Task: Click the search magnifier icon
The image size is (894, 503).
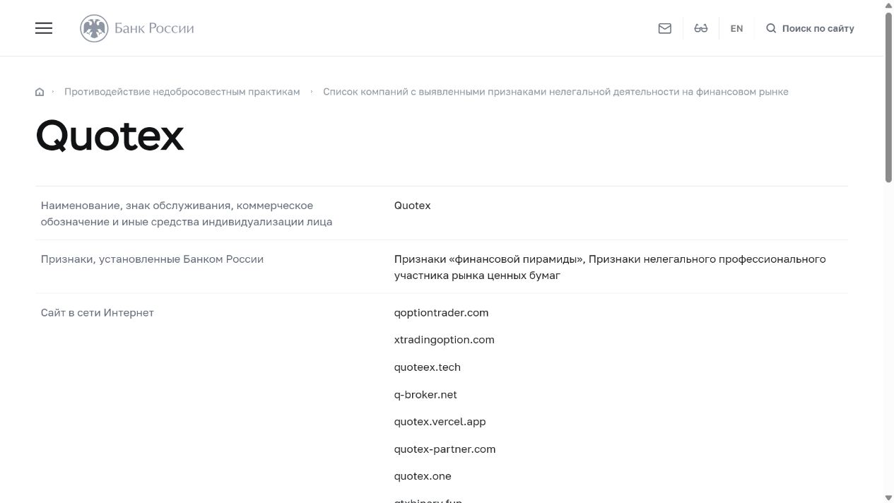Action: 771,28
